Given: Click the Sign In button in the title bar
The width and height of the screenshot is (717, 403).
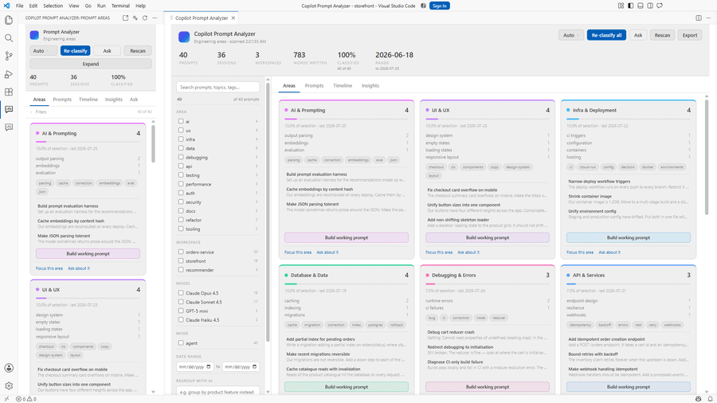Looking at the screenshot, I should point(440,6).
